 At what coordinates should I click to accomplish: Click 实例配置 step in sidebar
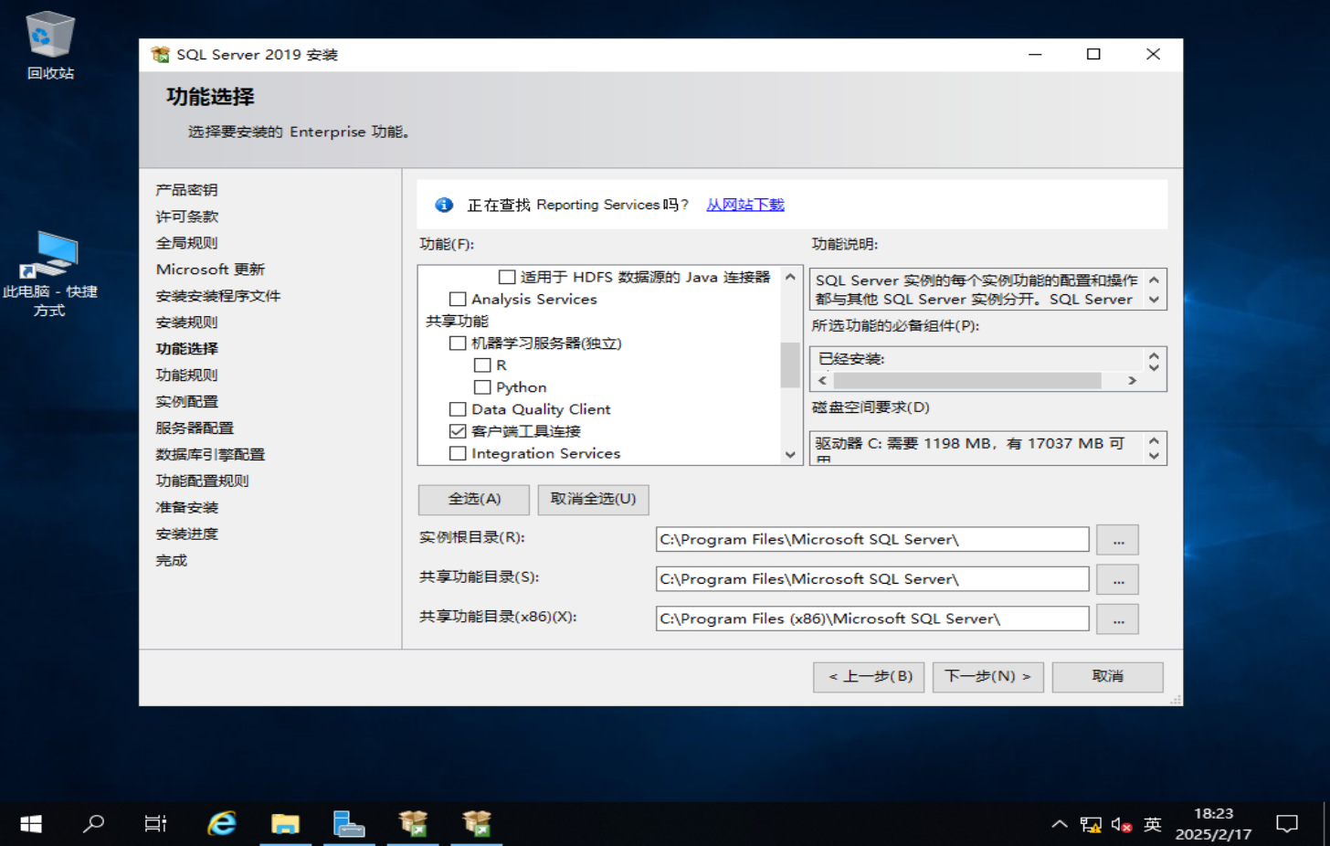coord(186,402)
